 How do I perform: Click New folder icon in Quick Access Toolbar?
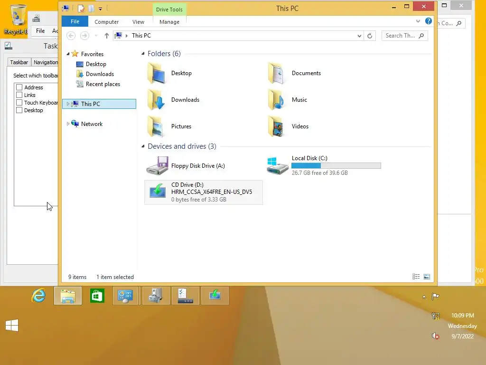pyautogui.click(x=91, y=9)
